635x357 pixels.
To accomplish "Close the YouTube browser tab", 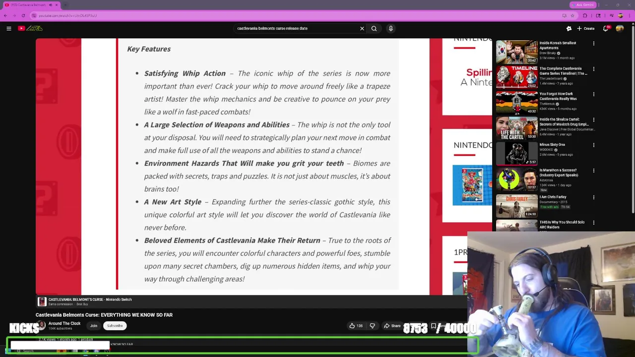I will pyautogui.click(x=57, y=5).
